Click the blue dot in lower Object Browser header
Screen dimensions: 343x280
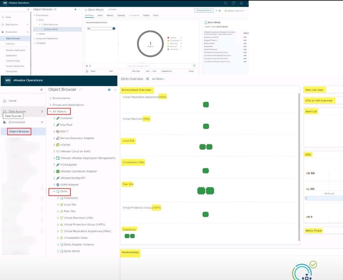(109, 90)
